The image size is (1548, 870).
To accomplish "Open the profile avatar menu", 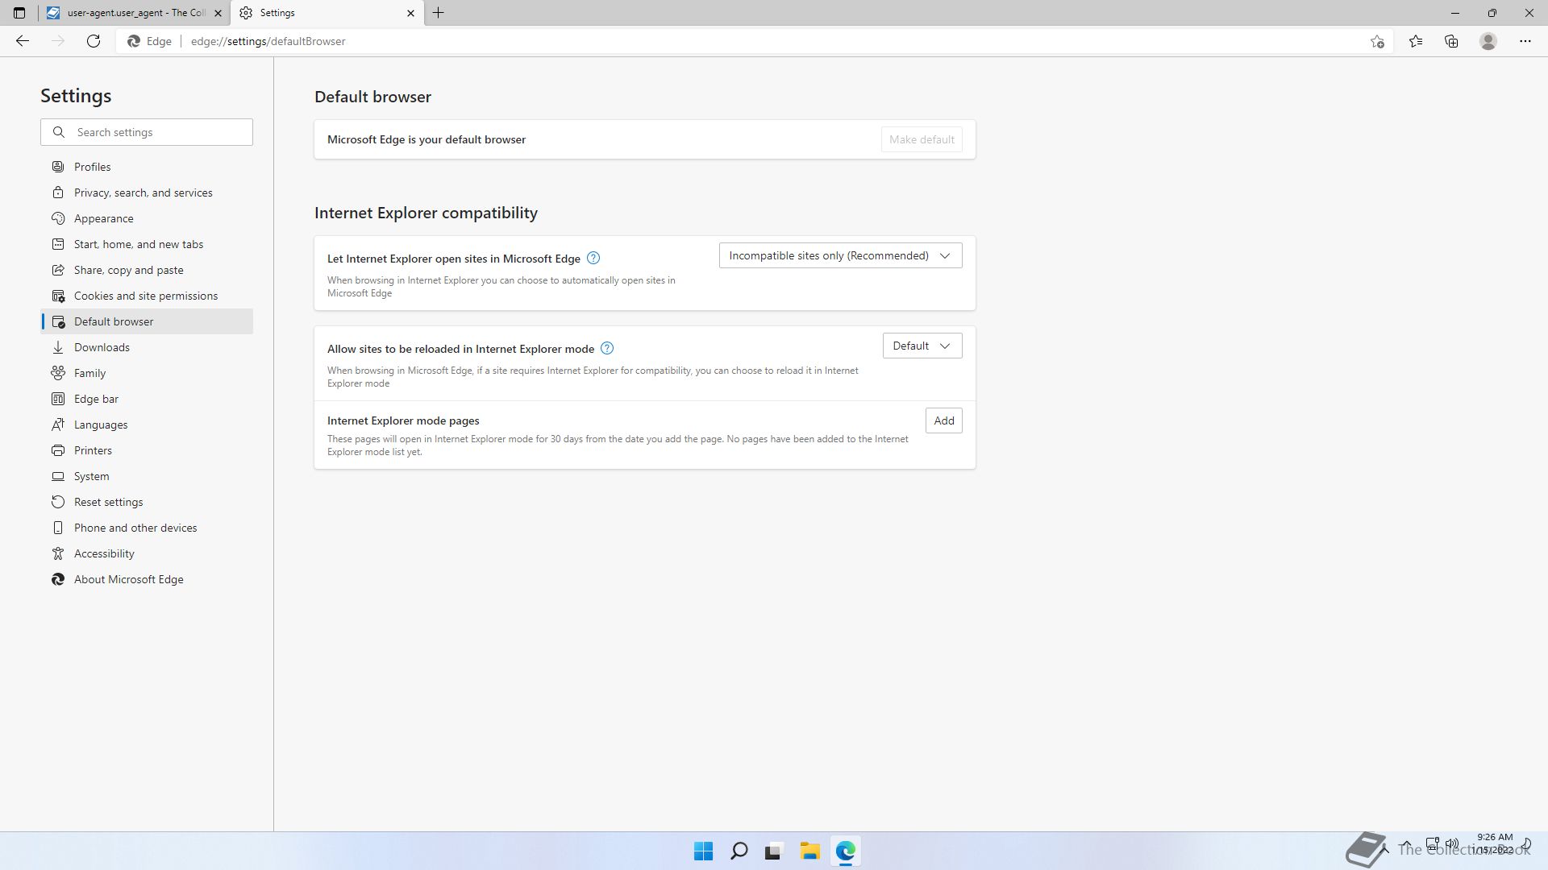I will pos(1488,41).
